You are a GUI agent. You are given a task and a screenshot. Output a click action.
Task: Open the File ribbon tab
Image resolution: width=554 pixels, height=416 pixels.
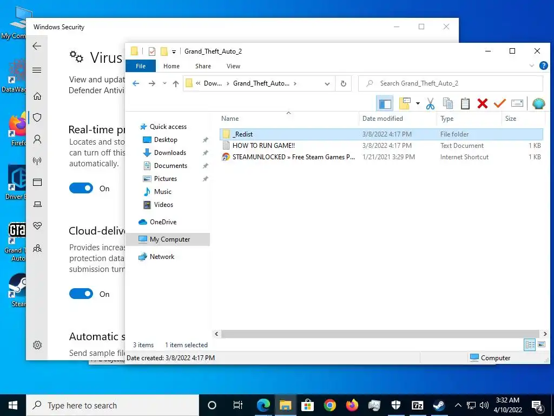coord(141,66)
